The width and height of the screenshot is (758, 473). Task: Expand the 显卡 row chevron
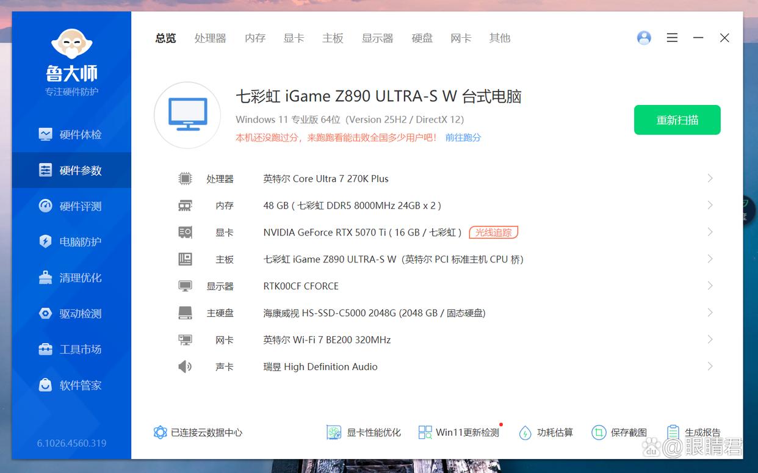710,232
